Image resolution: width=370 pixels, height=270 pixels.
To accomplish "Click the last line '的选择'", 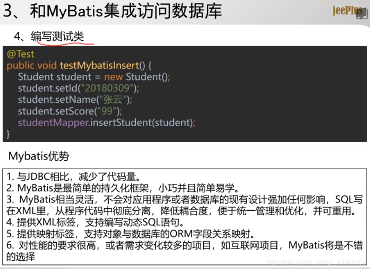I will coord(20,257).
